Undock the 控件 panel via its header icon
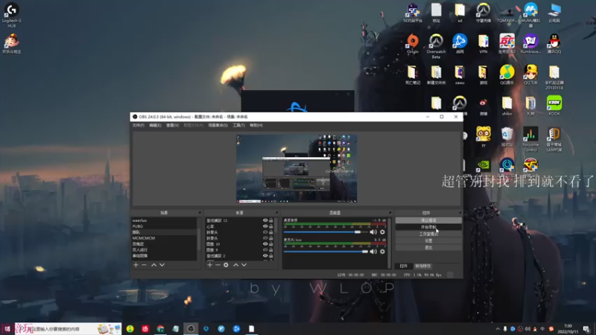Image resolution: width=596 pixels, height=335 pixels. point(460,213)
